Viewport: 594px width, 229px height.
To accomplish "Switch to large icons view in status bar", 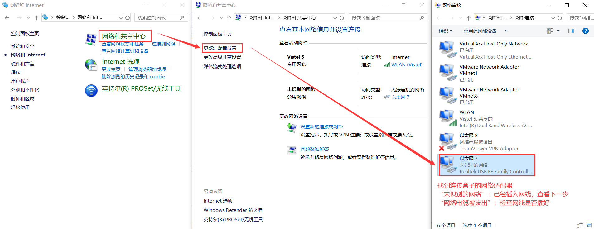I will click(589, 225).
